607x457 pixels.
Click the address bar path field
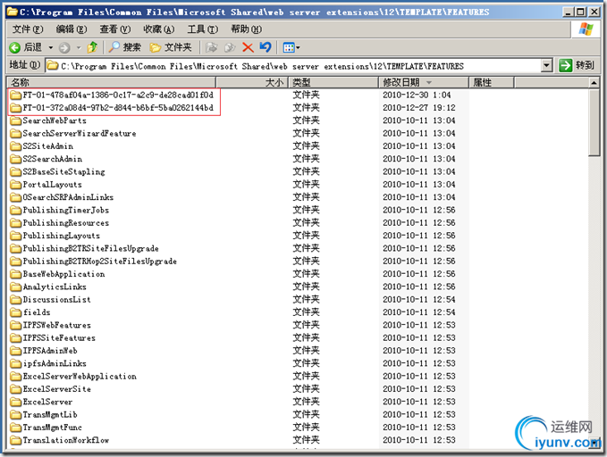pyautogui.click(x=294, y=66)
